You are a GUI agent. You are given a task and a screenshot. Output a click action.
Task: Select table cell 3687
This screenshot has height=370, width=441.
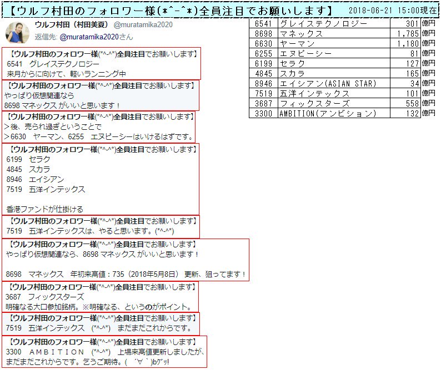tap(263, 103)
